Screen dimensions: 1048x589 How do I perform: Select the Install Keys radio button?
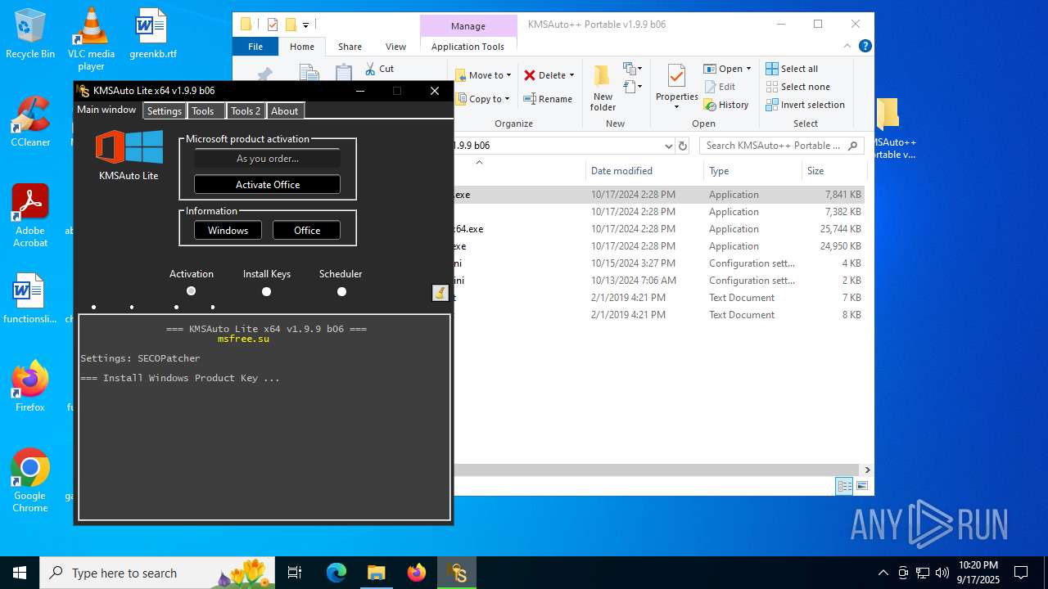pyautogui.click(x=266, y=291)
